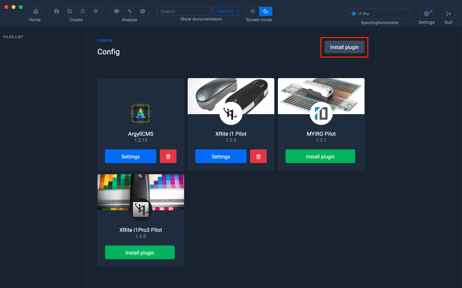Image resolution: width=462 pixels, height=288 pixels.
Task: Select the ink droplet icon under Create
Action: [x=82, y=11]
